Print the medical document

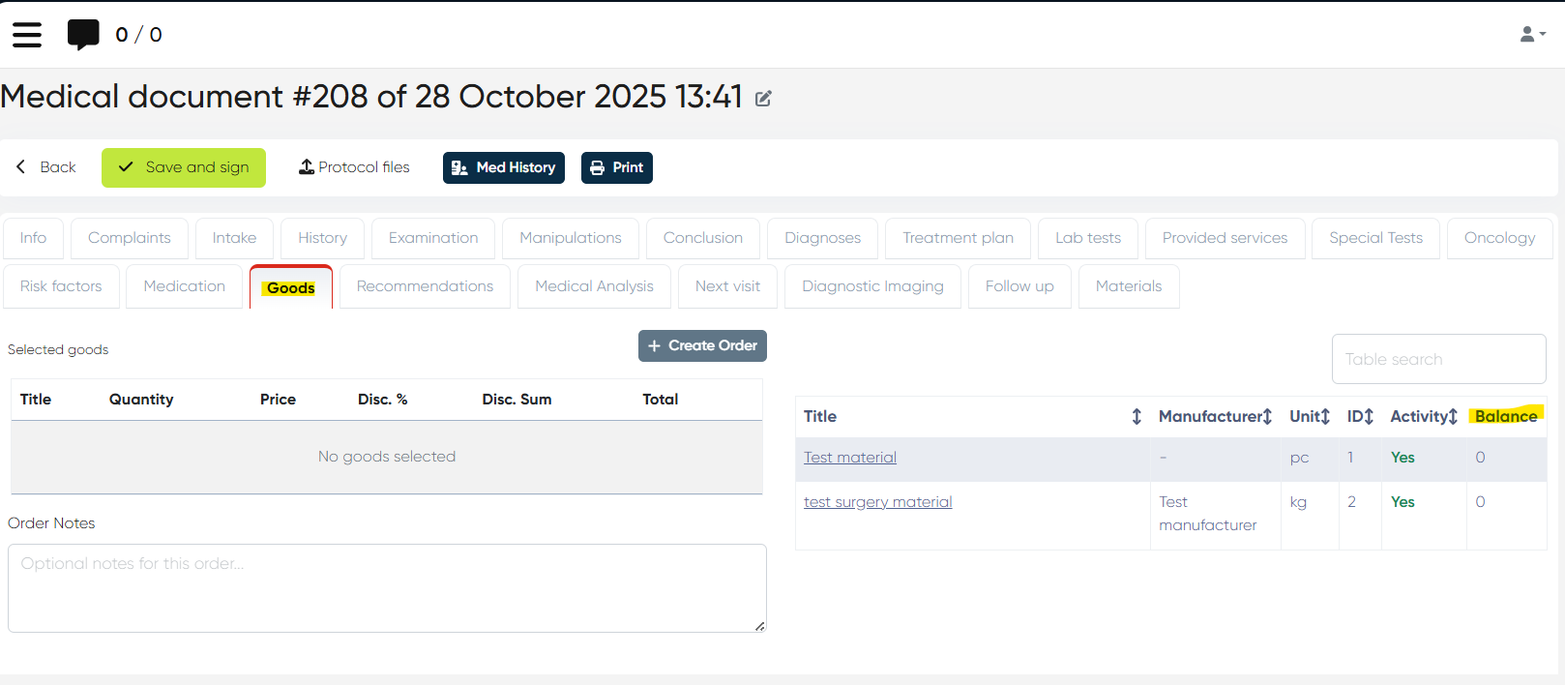[x=616, y=167]
